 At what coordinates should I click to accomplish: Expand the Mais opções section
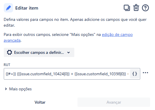[x=18, y=89]
